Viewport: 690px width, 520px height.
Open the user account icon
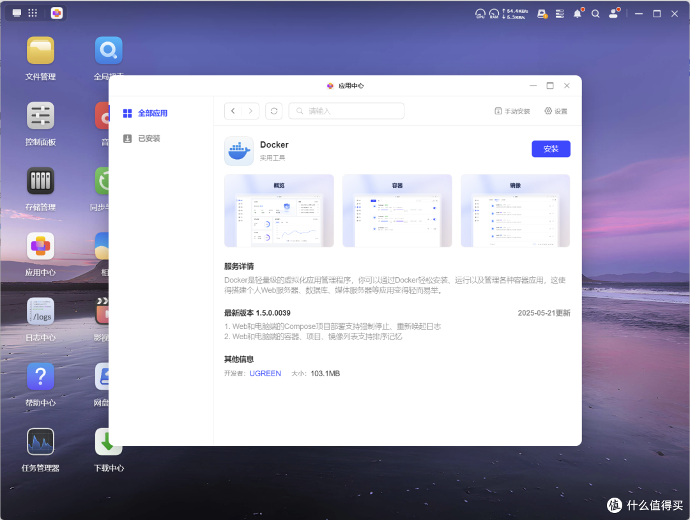coord(613,13)
